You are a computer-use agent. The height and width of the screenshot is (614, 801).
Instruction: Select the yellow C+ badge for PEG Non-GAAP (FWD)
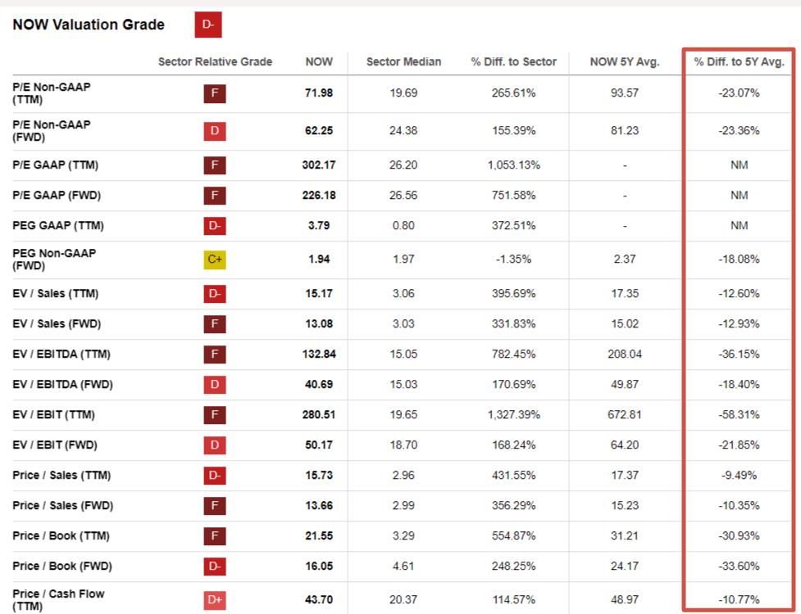click(x=215, y=260)
